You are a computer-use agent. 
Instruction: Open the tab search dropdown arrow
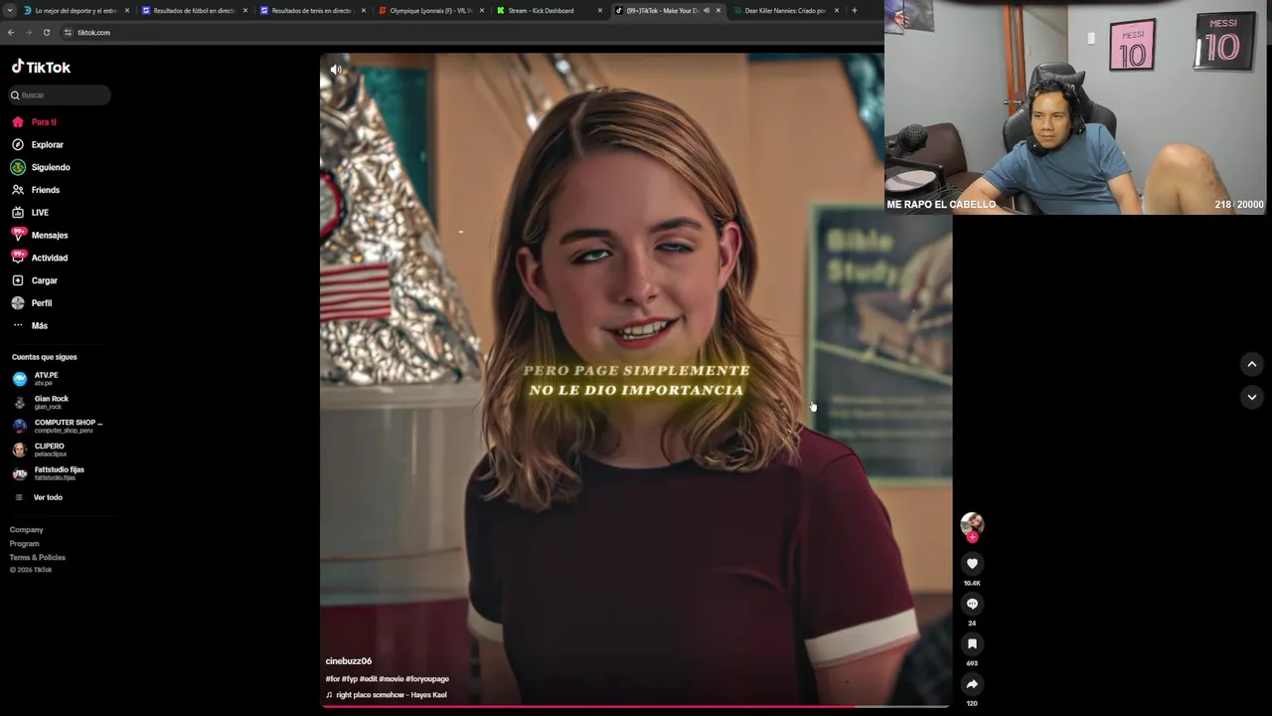(x=9, y=11)
